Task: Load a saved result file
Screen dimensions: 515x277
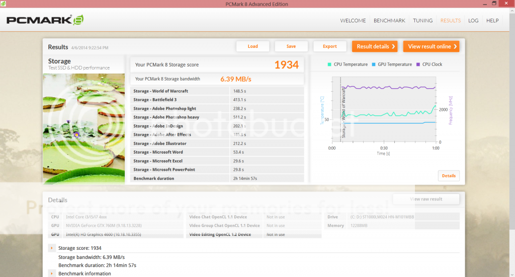Action: pos(252,46)
